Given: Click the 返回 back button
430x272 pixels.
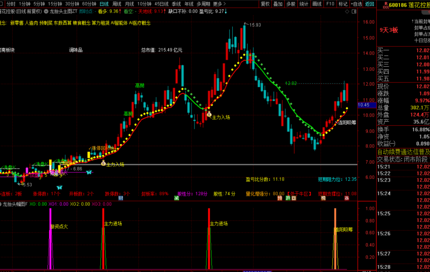Looking at the screenshot, I should click(370, 4).
